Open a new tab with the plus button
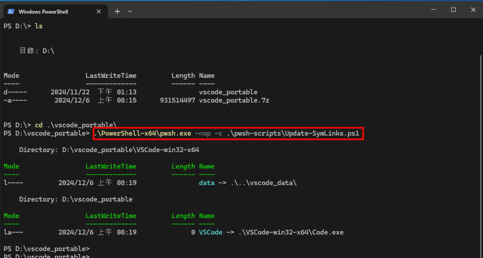This screenshot has height=258, width=483. 117,11
